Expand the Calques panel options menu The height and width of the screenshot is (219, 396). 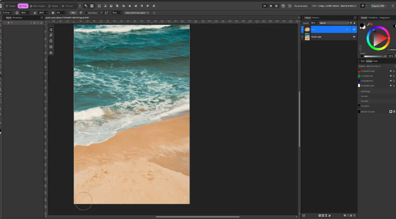tap(355, 18)
